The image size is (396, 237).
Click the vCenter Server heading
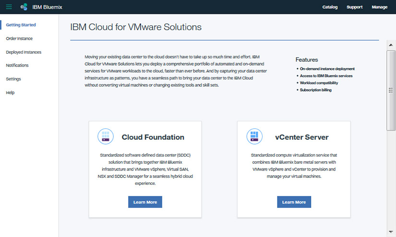302,137
